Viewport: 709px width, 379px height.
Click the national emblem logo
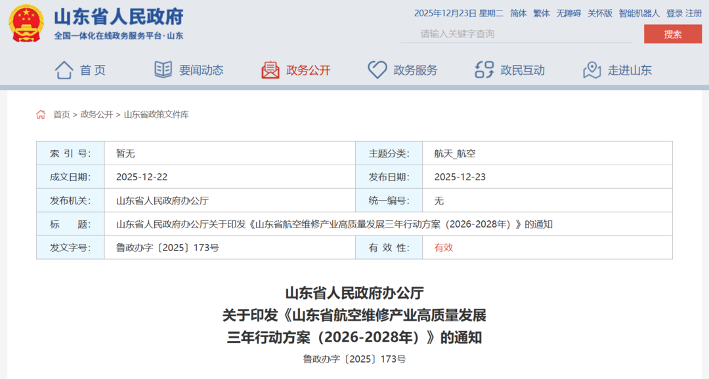coord(26,24)
